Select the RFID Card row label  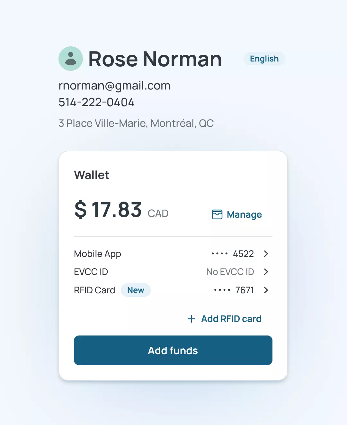pyautogui.click(x=94, y=290)
